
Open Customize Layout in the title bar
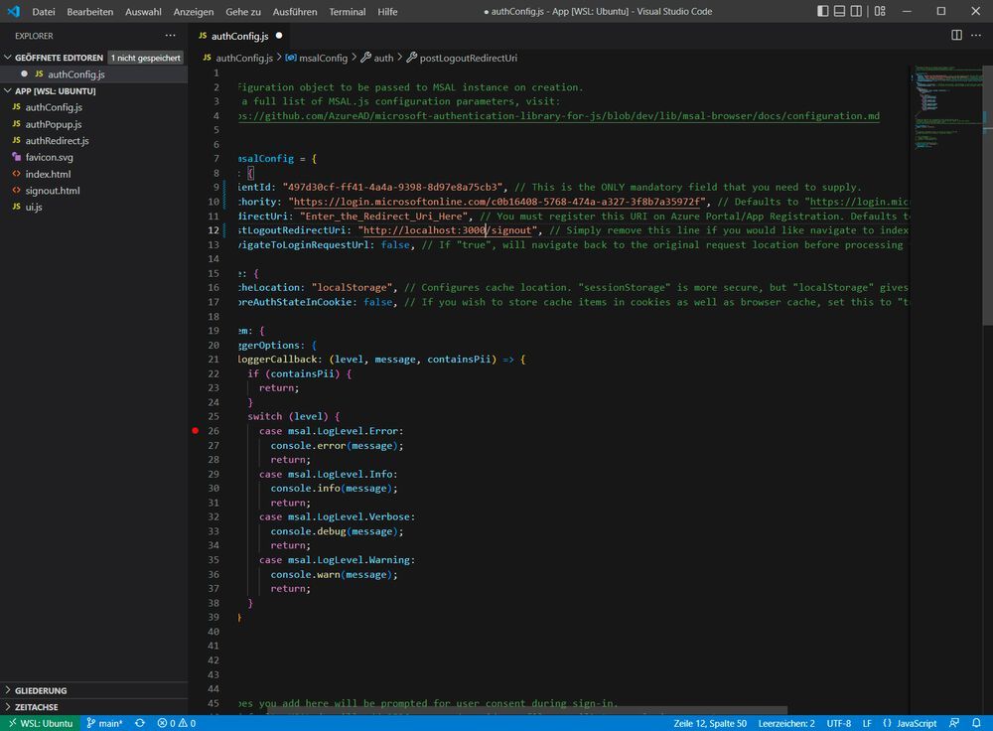[x=879, y=10]
